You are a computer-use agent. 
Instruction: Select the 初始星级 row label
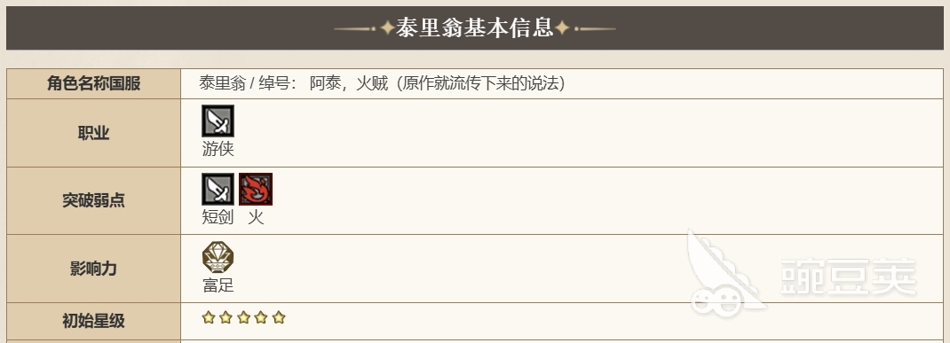tap(94, 321)
